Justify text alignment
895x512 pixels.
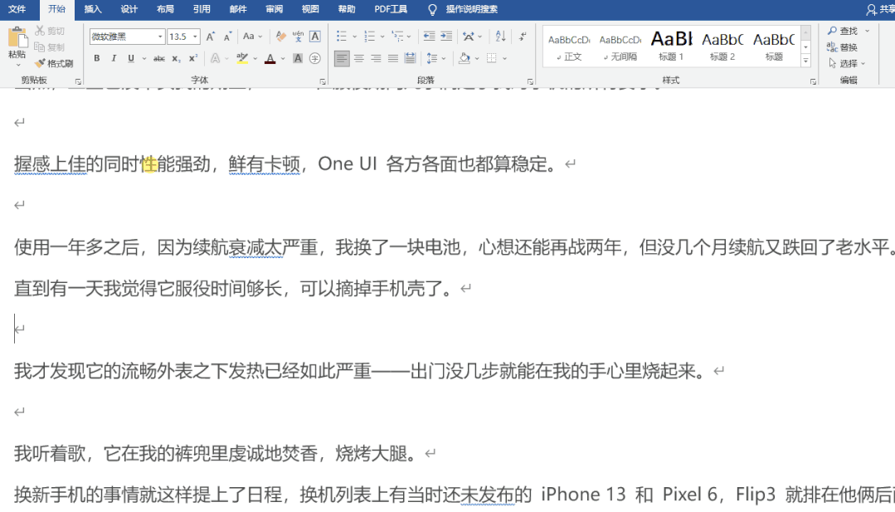tap(393, 58)
